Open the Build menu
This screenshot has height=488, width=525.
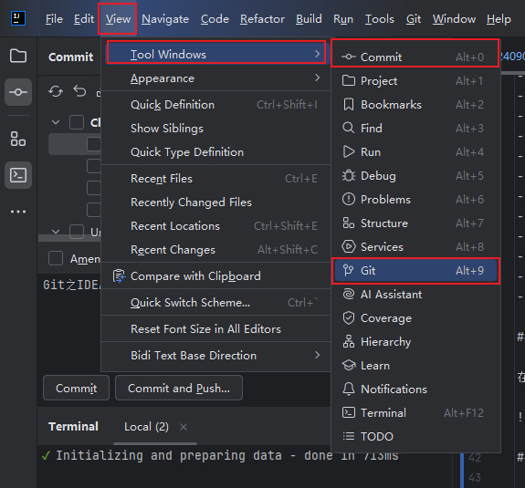309,19
